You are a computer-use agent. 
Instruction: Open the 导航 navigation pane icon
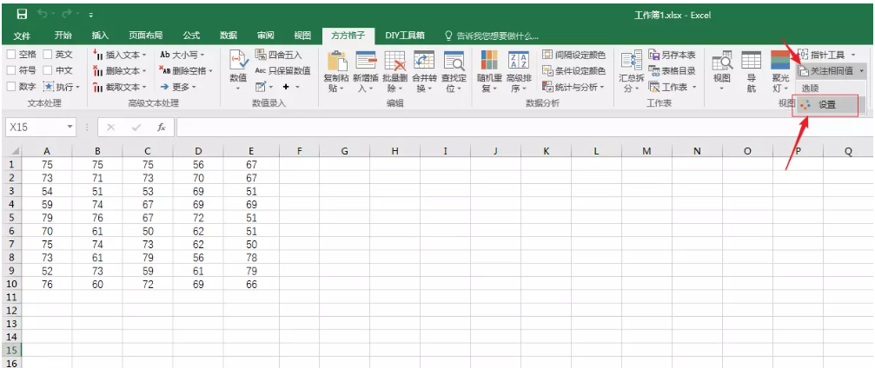pyautogui.click(x=751, y=62)
